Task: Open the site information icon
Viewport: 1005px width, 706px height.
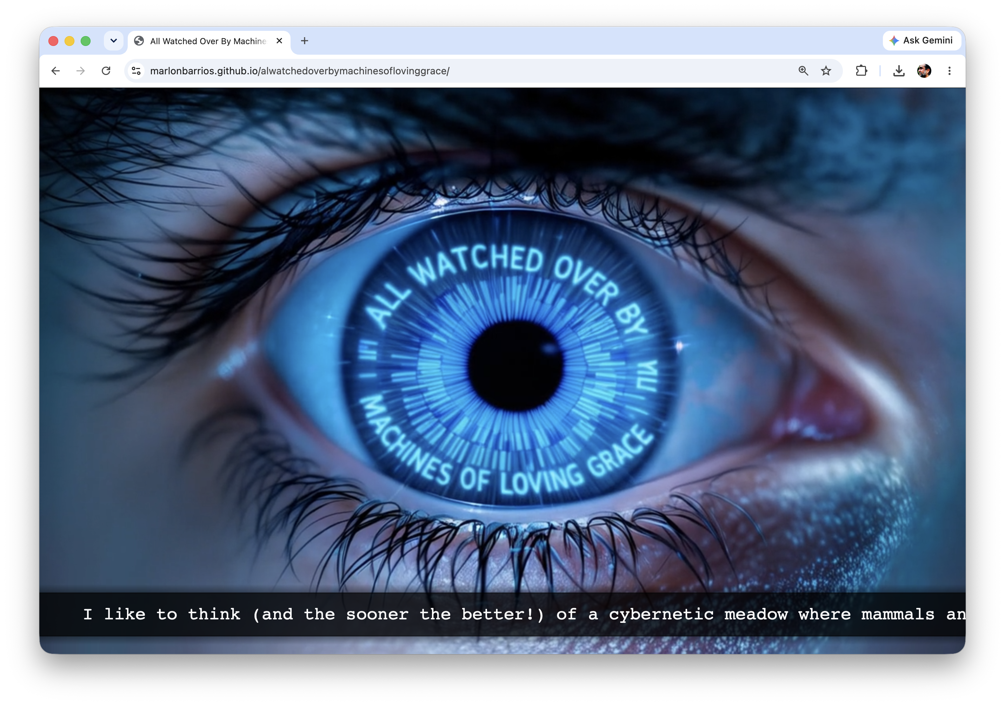Action: point(136,71)
